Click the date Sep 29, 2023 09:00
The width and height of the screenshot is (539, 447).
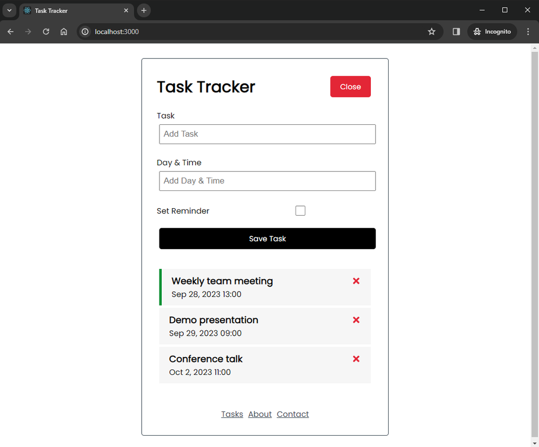(x=205, y=333)
